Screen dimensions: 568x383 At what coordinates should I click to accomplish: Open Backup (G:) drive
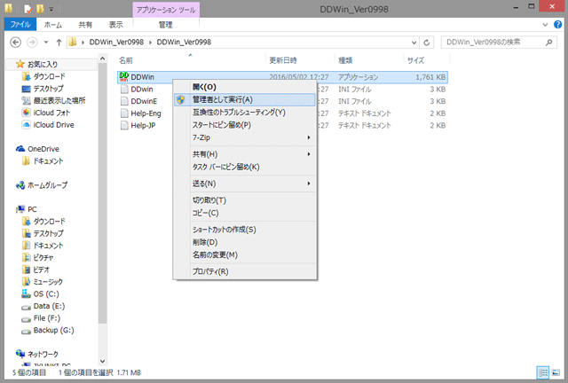point(53,330)
